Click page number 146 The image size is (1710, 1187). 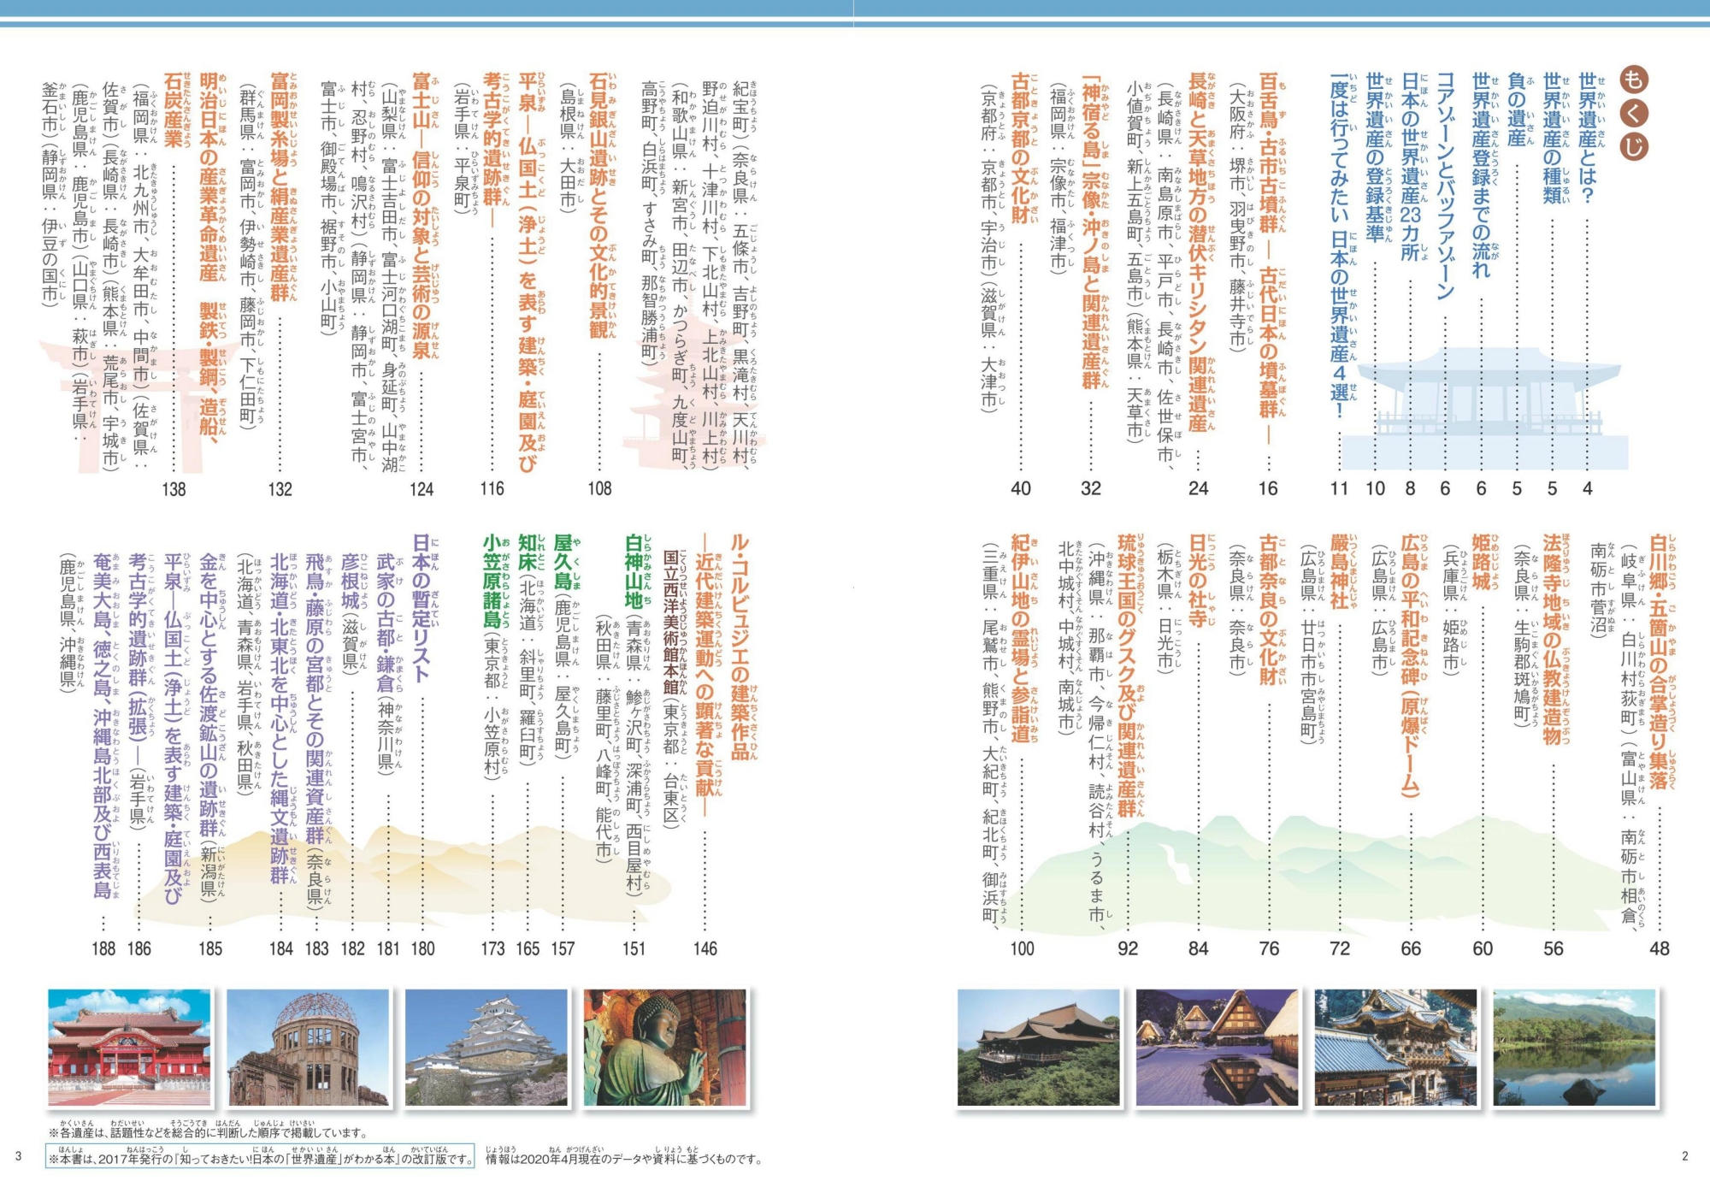(x=705, y=948)
